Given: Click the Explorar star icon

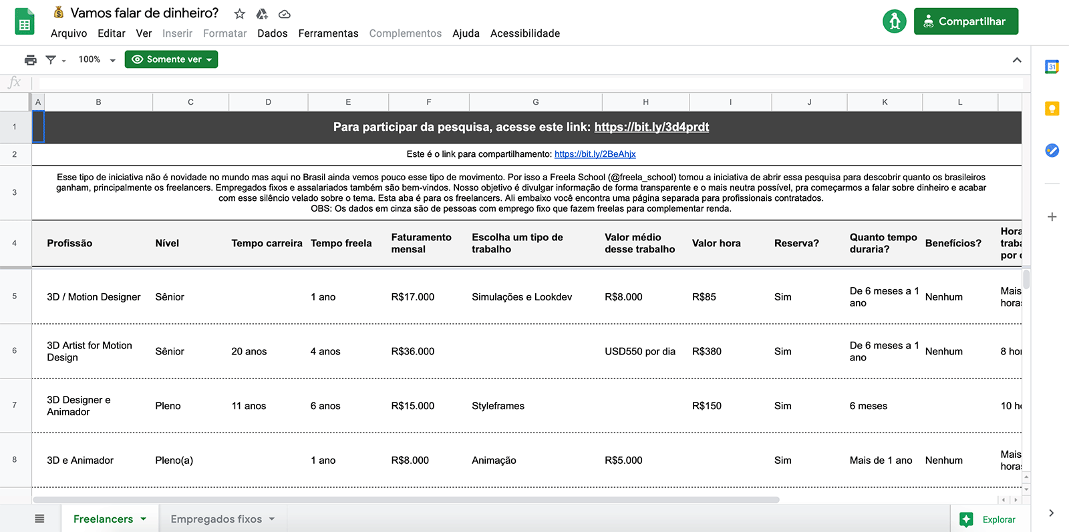Looking at the screenshot, I should [966, 519].
